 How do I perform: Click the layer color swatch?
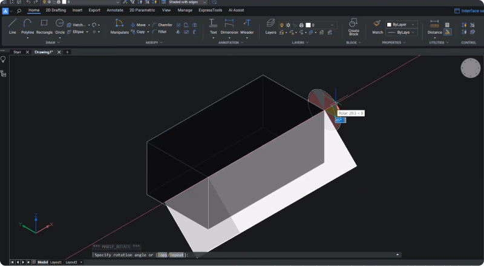307,25
